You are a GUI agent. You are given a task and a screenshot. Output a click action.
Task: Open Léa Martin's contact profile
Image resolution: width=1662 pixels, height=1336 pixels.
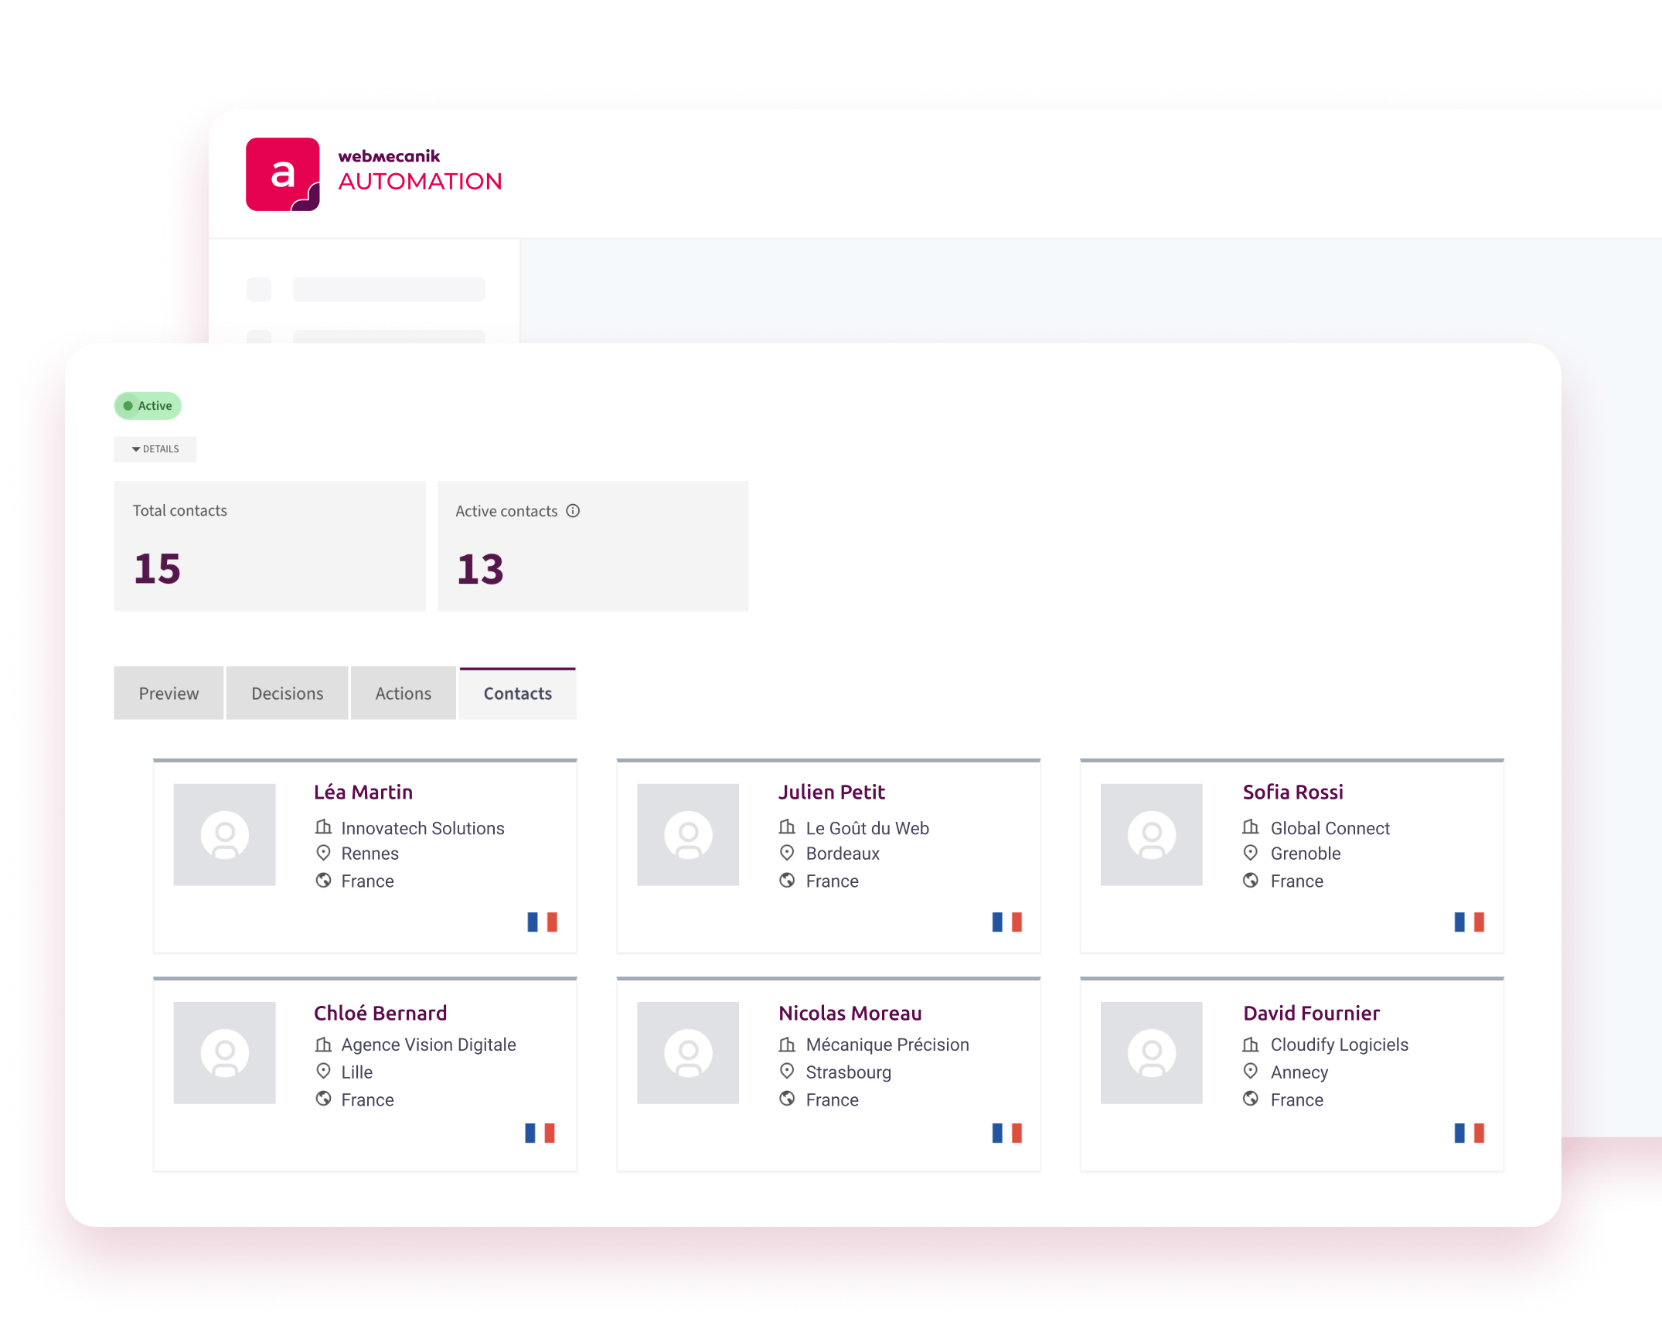click(x=363, y=792)
